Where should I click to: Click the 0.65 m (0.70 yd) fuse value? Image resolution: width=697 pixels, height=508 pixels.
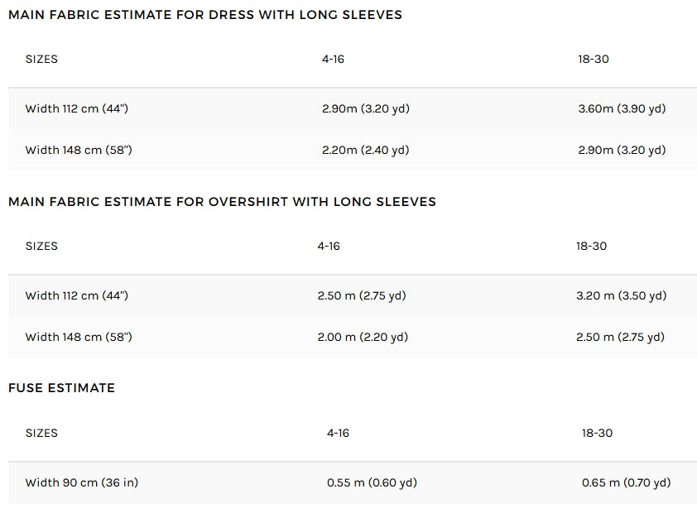tap(626, 483)
